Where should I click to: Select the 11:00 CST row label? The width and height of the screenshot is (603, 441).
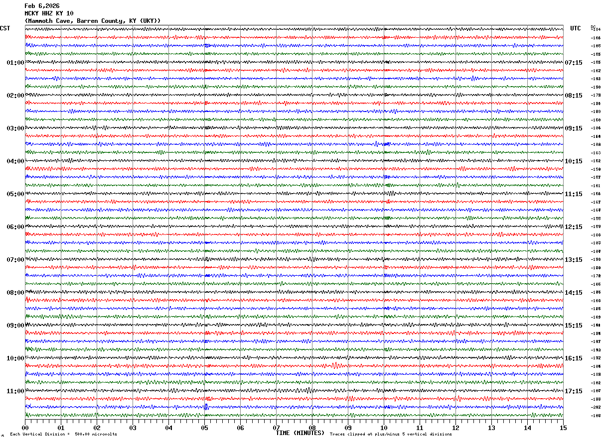15,391
